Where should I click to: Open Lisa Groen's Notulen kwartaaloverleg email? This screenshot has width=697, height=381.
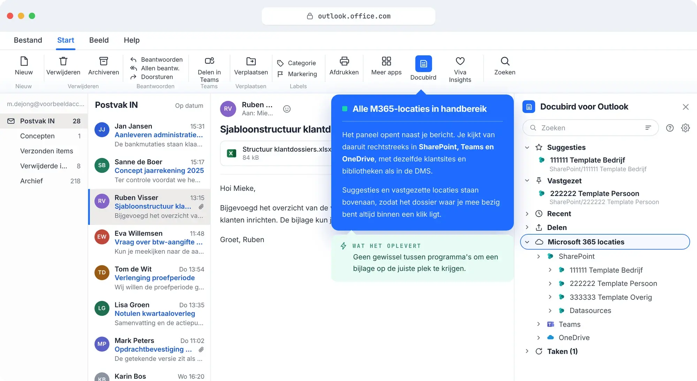pyautogui.click(x=150, y=314)
